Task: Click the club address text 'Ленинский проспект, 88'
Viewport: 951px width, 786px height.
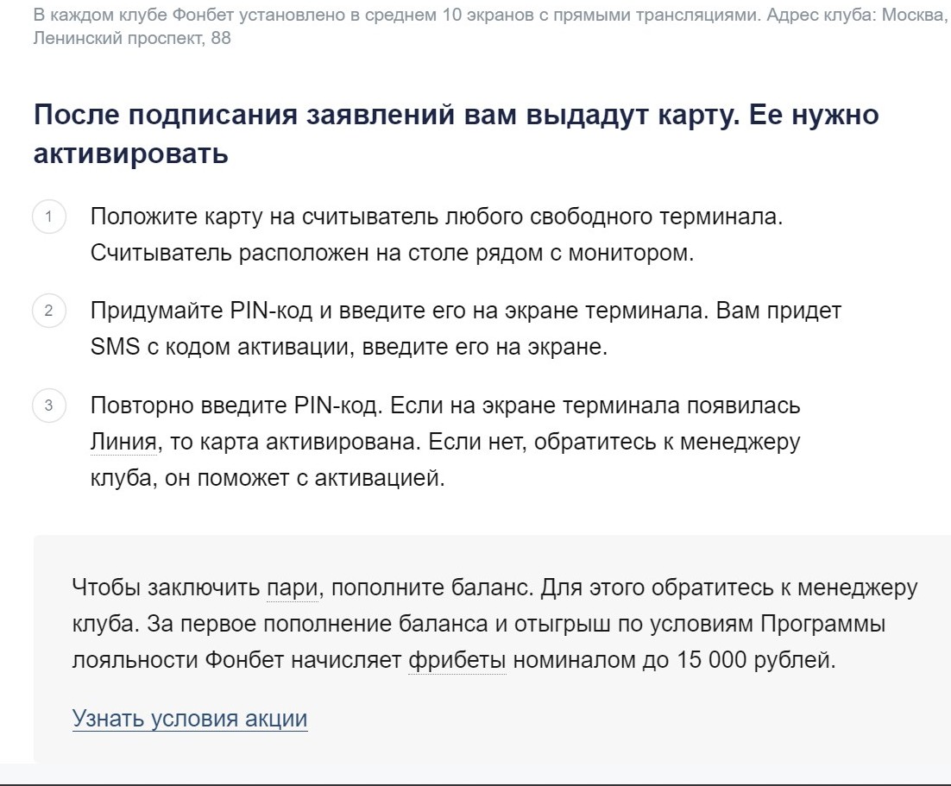Action: (132, 38)
